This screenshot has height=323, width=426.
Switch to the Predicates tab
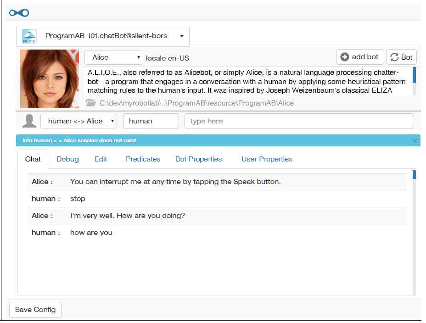143,159
